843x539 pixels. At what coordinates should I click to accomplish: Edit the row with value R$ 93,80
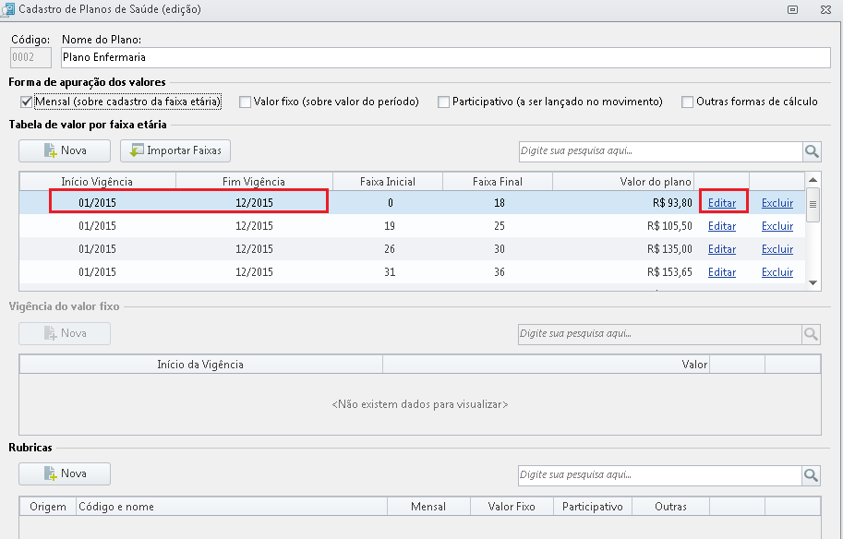[722, 203]
